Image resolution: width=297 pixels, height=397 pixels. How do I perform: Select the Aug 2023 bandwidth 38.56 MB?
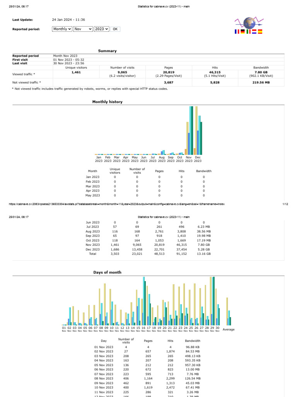(x=203, y=231)
